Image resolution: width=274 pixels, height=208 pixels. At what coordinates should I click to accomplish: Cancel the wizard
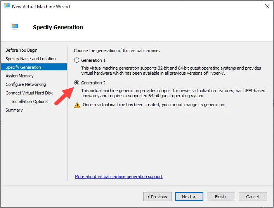[x=253, y=197]
